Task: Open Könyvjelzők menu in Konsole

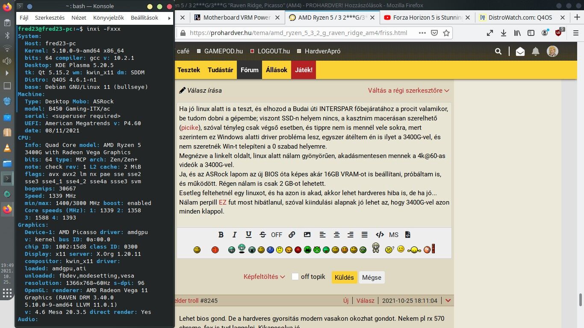Action: [x=109, y=18]
